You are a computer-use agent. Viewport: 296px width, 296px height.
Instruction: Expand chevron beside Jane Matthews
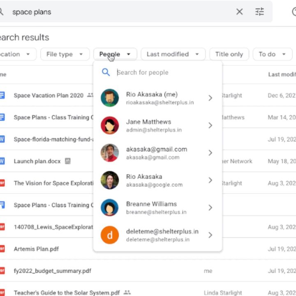[x=210, y=125]
